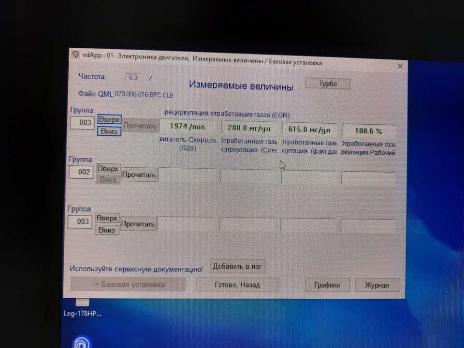464x348 pixels.
Task: Click the group 002 number field
Action: click(x=81, y=172)
